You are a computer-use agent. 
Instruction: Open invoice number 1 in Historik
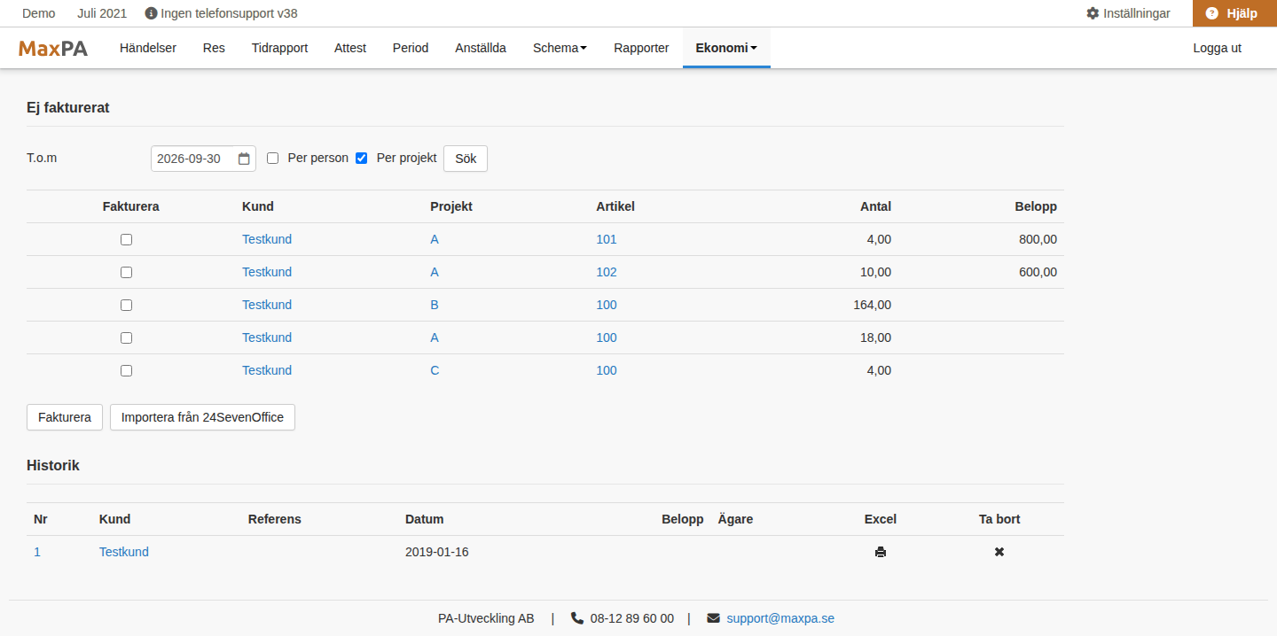[x=37, y=552]
